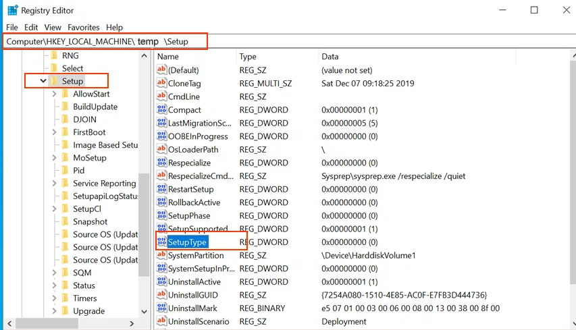Click the folder icon of the Timers key
This screenshot has height=330, width=576.
pos(65,298)
